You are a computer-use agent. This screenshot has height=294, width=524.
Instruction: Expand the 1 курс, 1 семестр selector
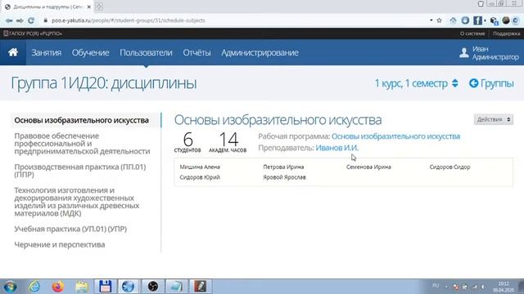(417, 83)
